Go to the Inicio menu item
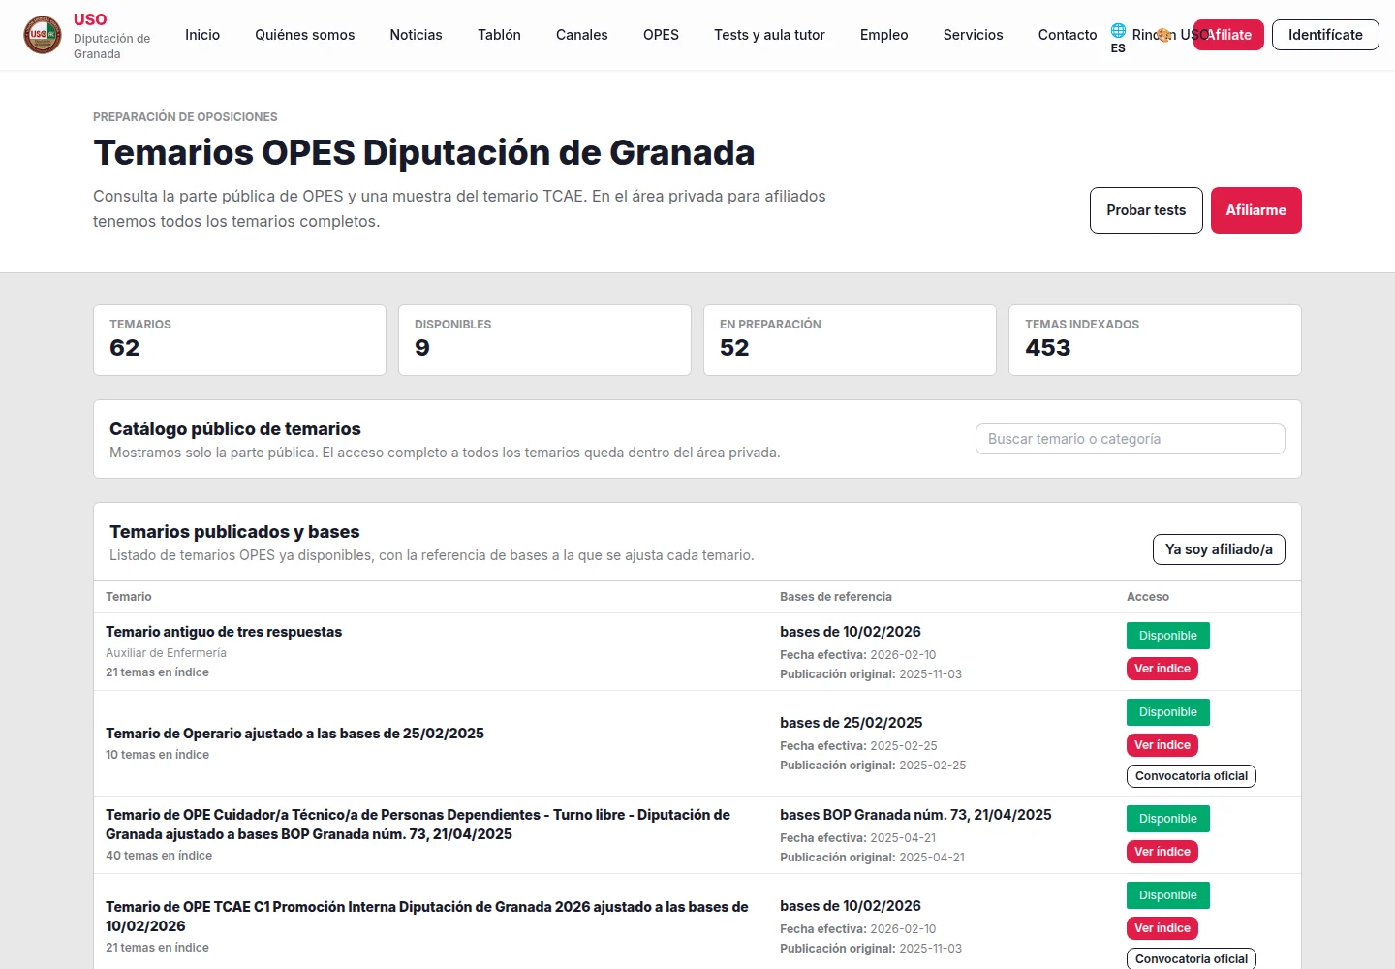The width and height of the screenshot is (1395, 969). 202,35
